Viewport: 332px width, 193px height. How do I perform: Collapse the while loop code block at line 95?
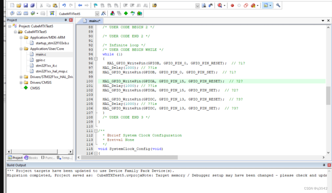[96, 59]
